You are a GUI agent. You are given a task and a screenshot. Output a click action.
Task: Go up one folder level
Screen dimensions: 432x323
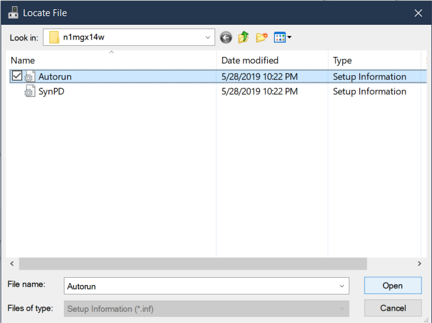pos(244,38)
